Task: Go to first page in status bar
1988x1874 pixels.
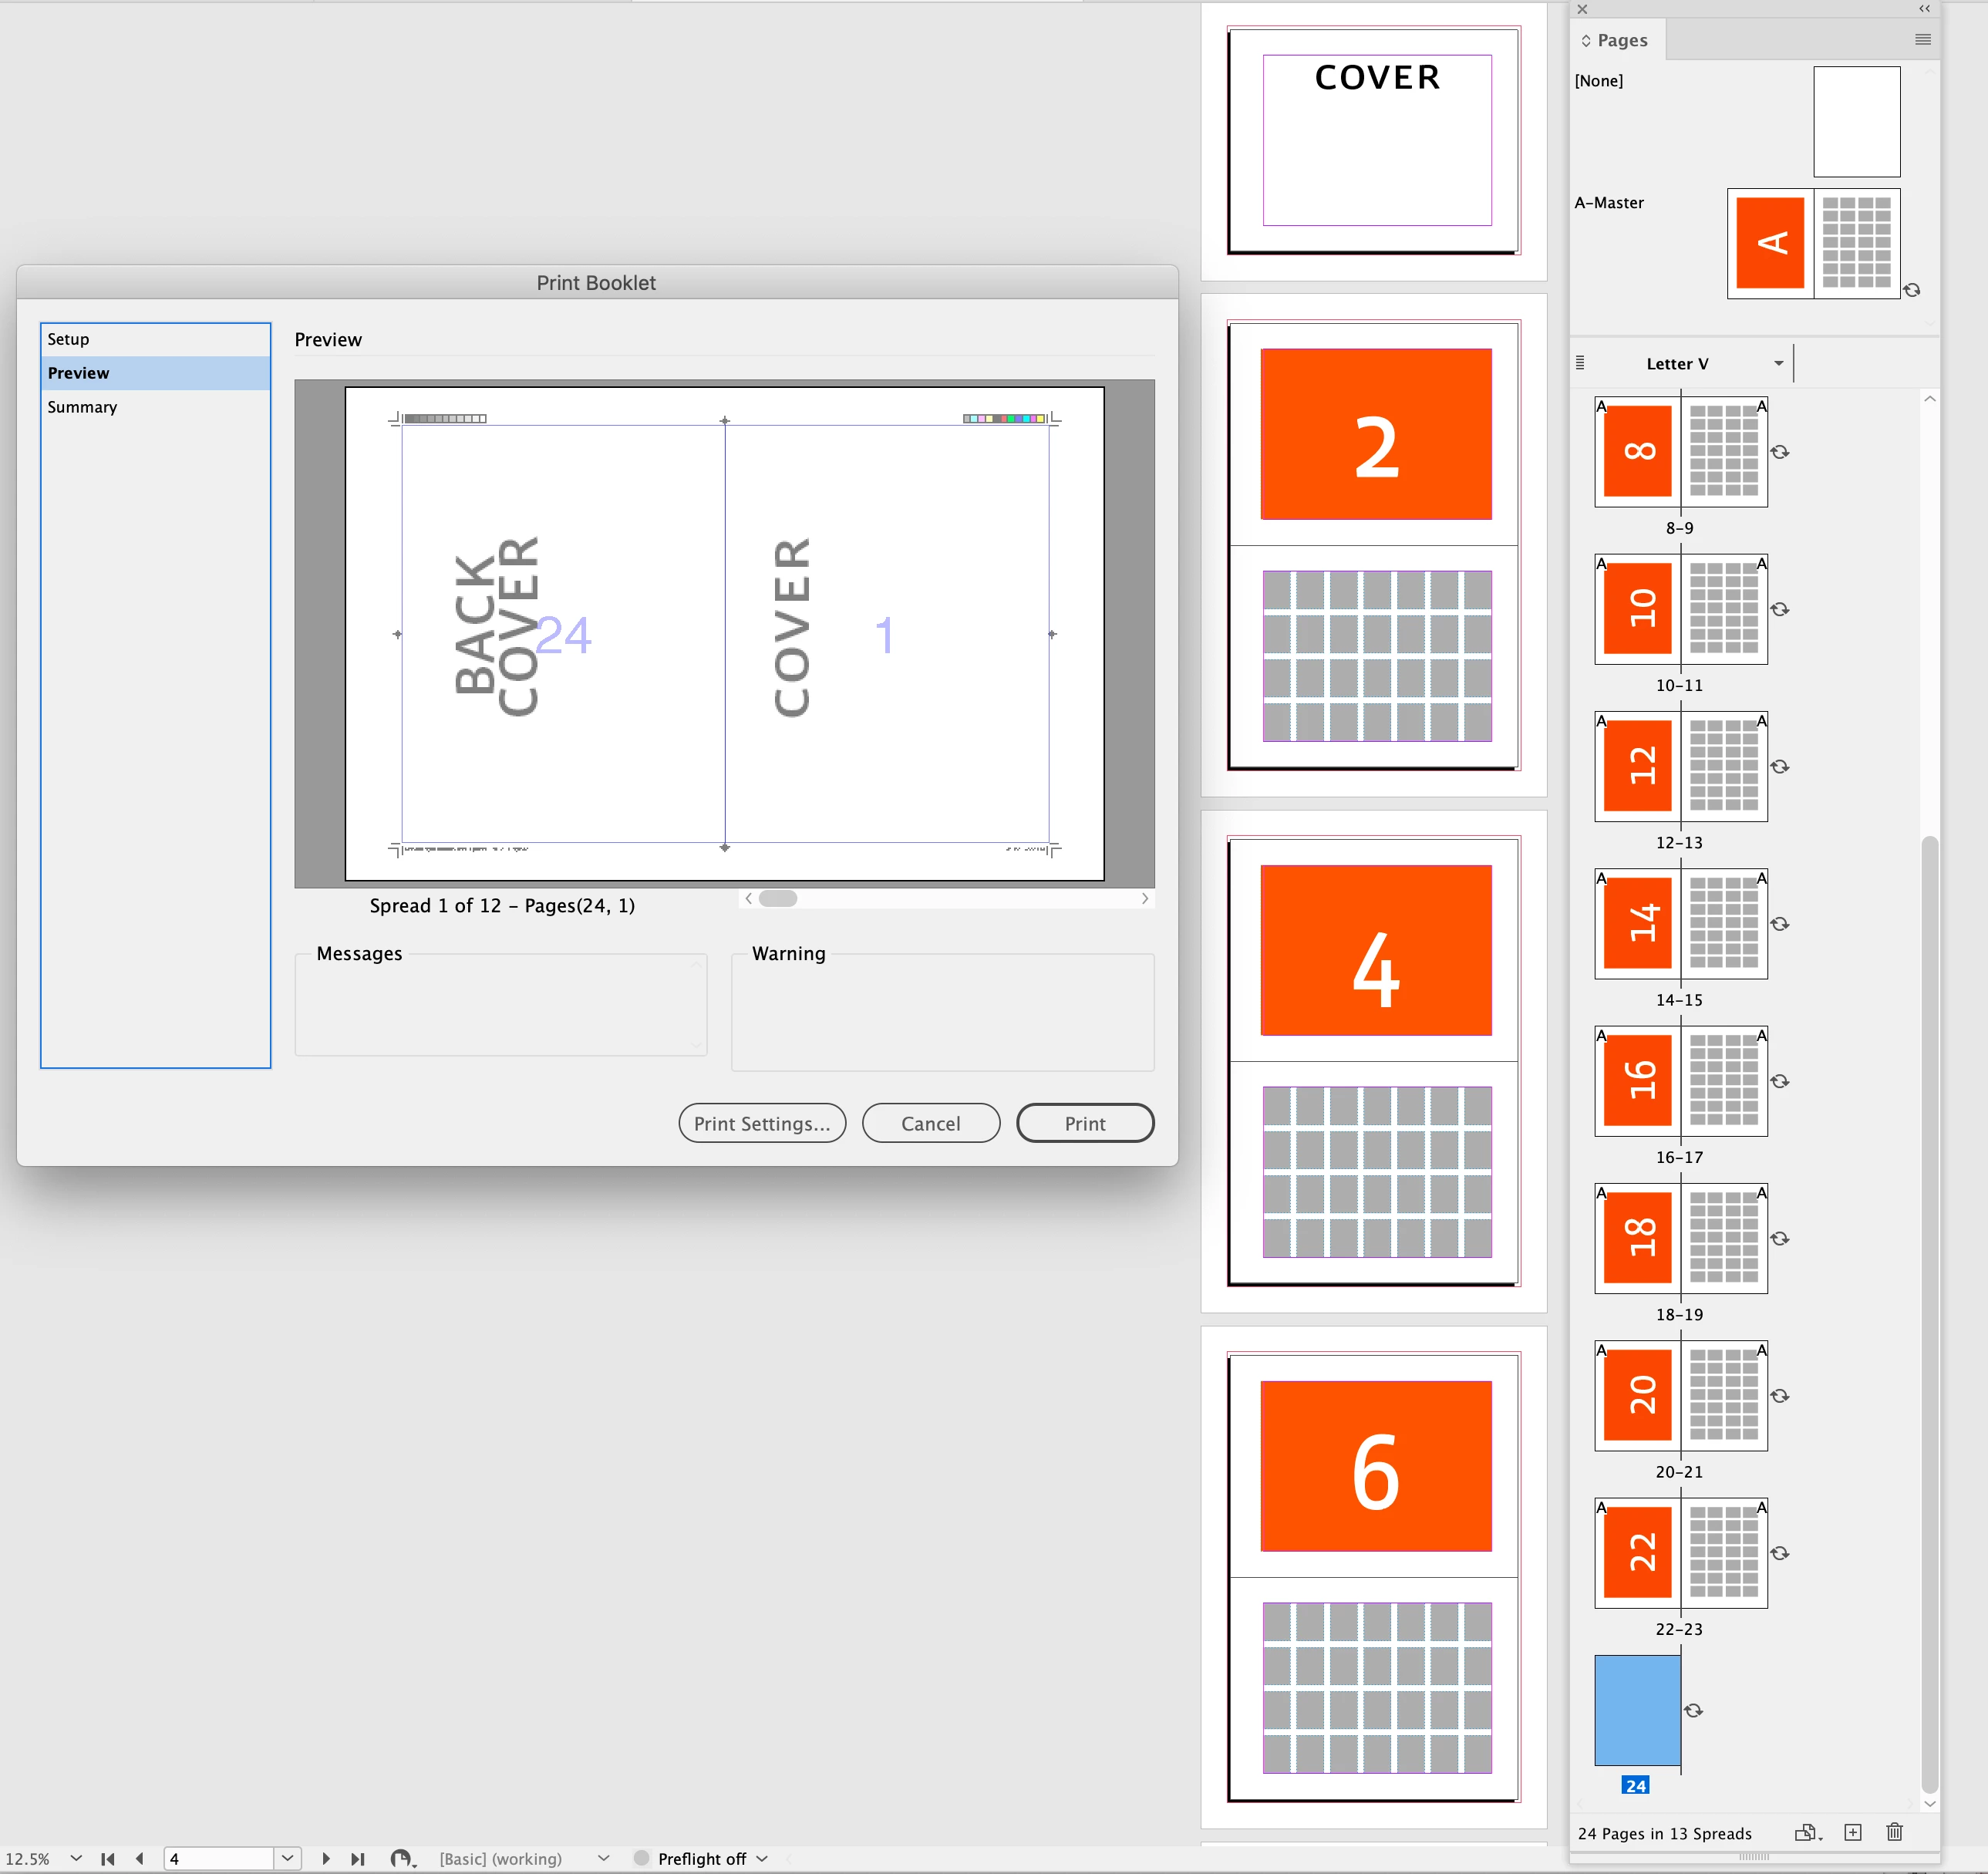Action: pyautogui.click(x=108, y=1859)
